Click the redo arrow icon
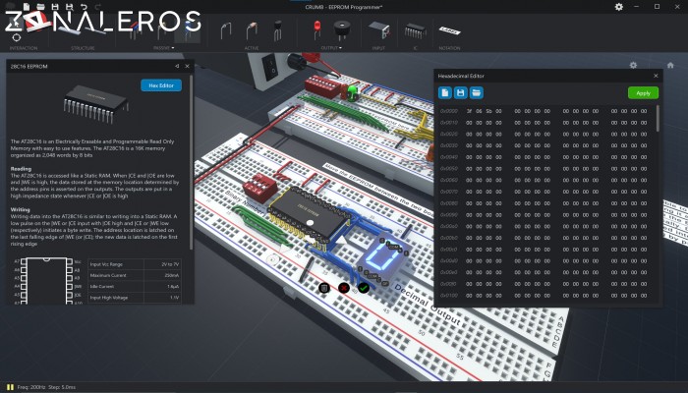The image size is (688, 393). pos(98,7)
